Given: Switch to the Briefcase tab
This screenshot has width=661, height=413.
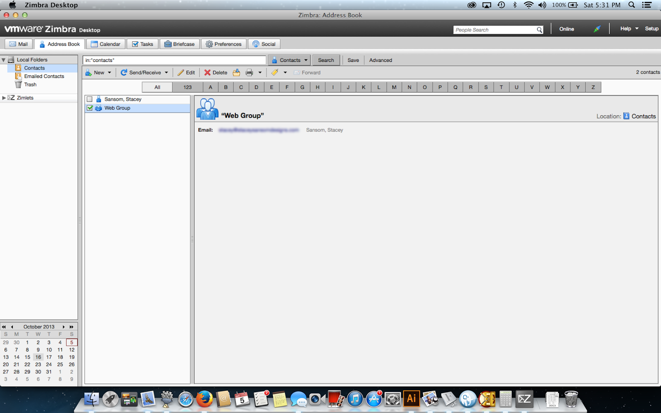Looking at the screenshot, I should [x=180, y=44].
